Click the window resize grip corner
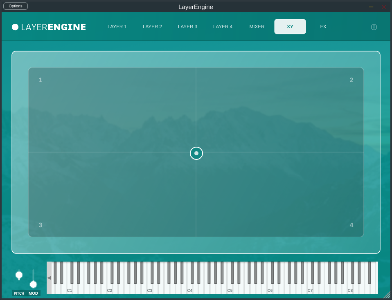The height and width of the screenshot is (300, 392). 387,295
